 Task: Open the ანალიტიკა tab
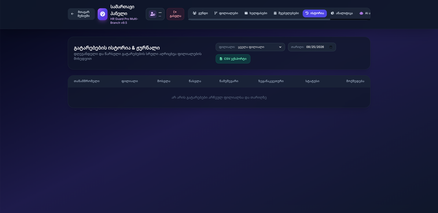point(342,13)
